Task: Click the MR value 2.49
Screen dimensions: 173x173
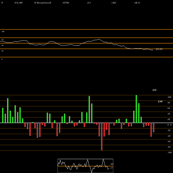Action: 160,101
